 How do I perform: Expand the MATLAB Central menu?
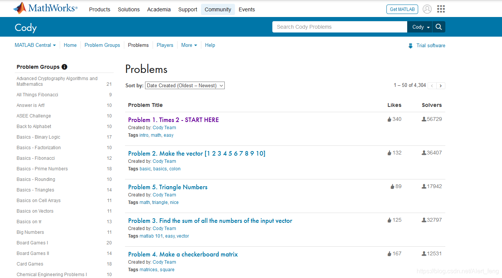(x=35, y=45)
